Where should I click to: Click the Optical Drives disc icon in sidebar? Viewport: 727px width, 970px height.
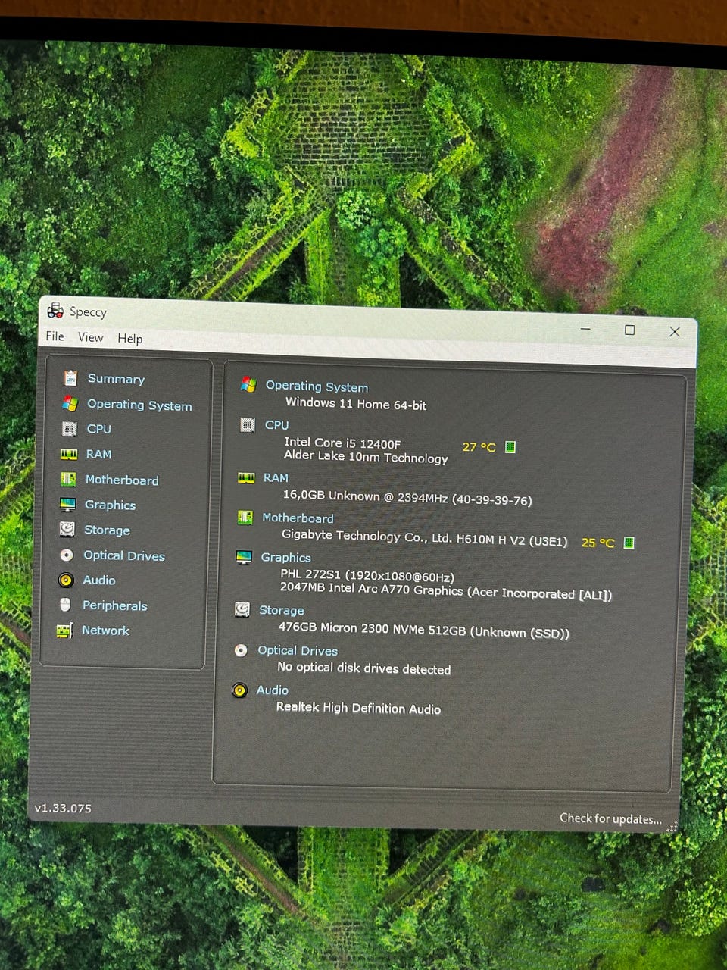[67, 555]
